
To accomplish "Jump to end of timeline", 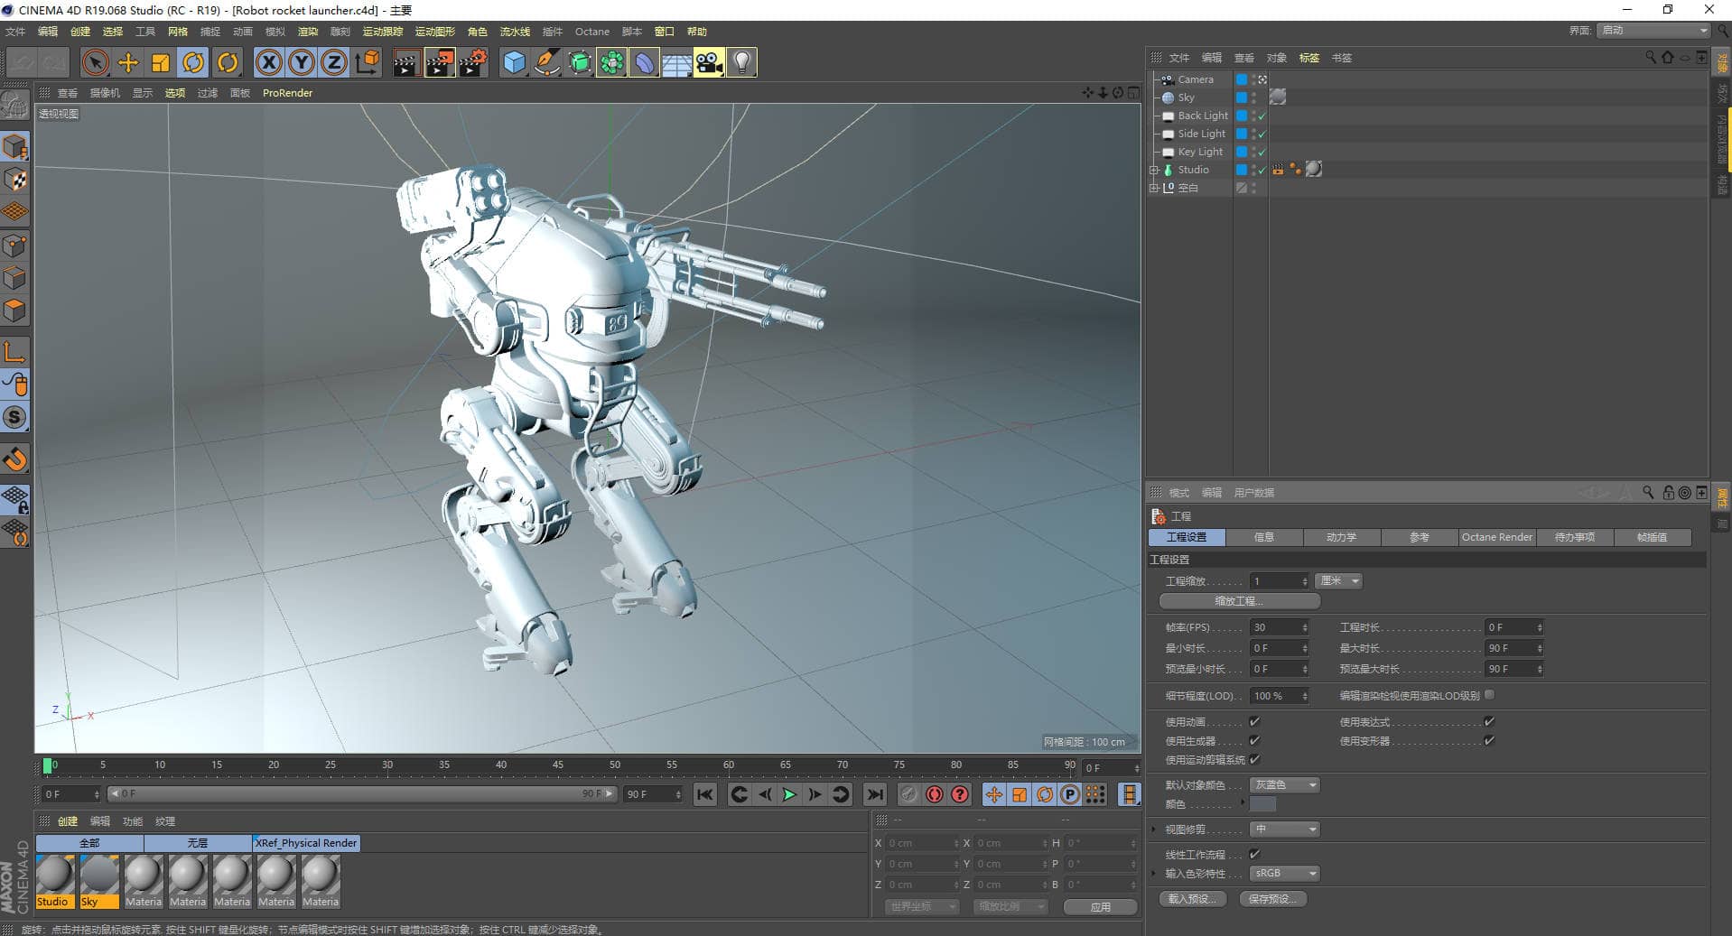I will tap(874, 794).
